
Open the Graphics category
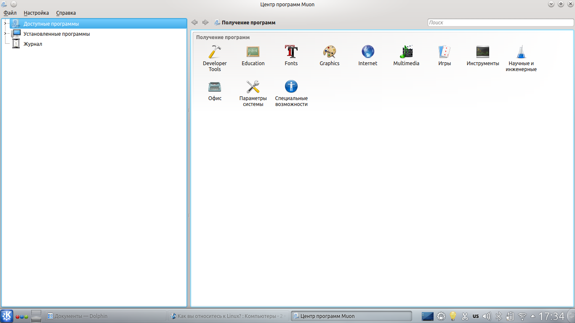point(329,56)
